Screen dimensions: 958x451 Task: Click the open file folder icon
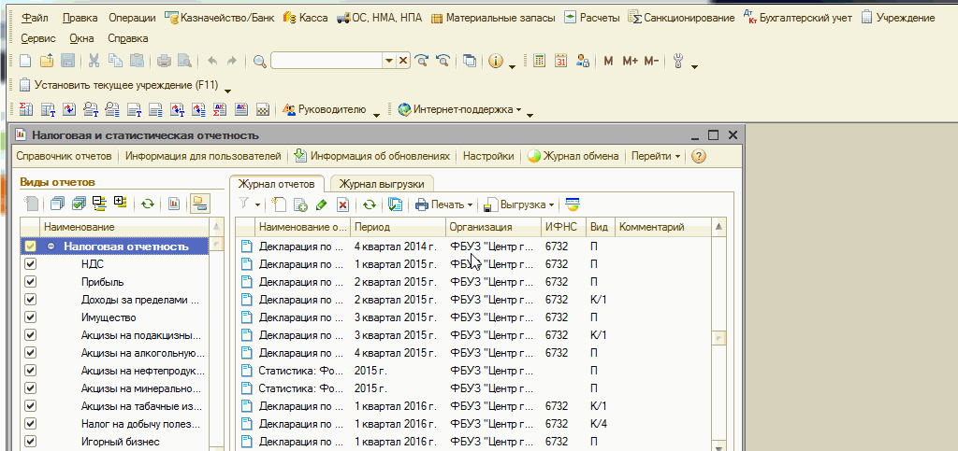(x=47, y=61)
